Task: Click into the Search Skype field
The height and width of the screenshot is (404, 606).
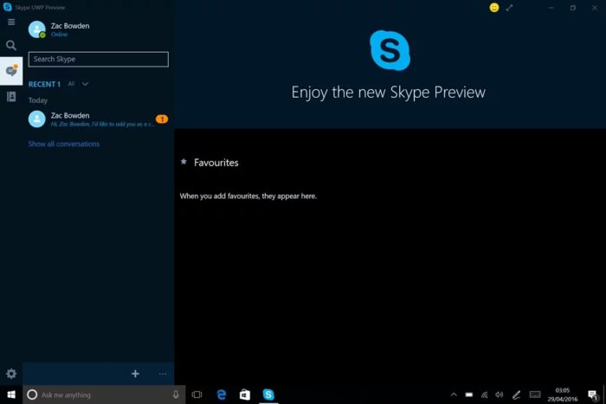Action: tap(99, 59)
